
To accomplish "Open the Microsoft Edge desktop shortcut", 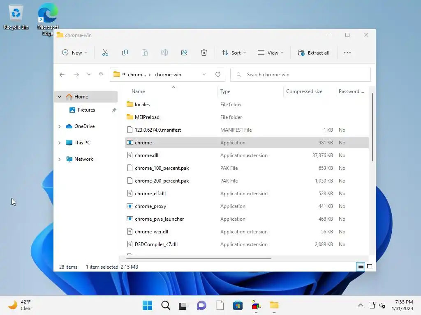I will 48,19.
